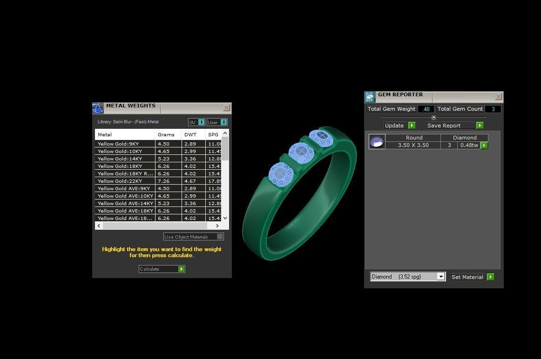Click the vertical scrollbar thumb in metal list

point(225,148)
